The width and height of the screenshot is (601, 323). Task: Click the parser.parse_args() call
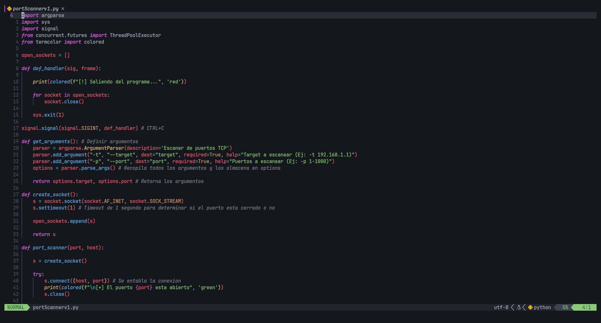[88, 168]
